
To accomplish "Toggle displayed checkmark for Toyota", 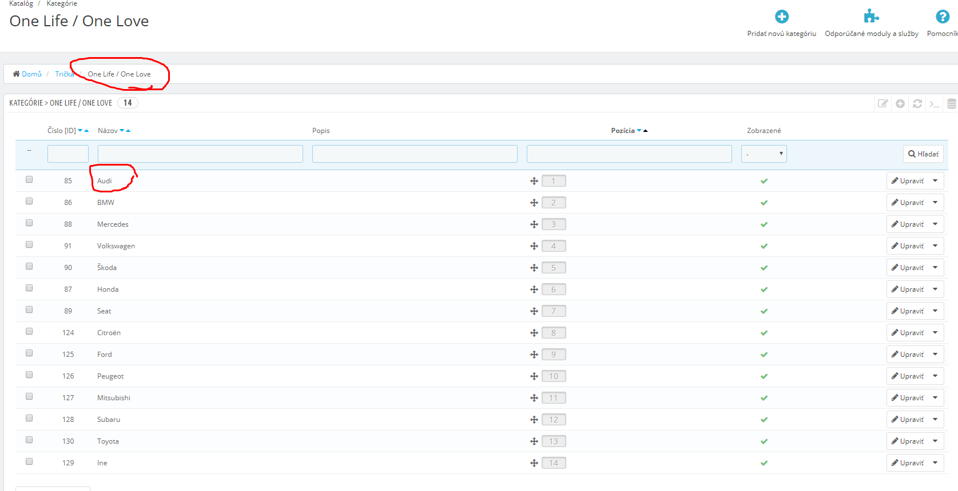I will tap(764, 441).
